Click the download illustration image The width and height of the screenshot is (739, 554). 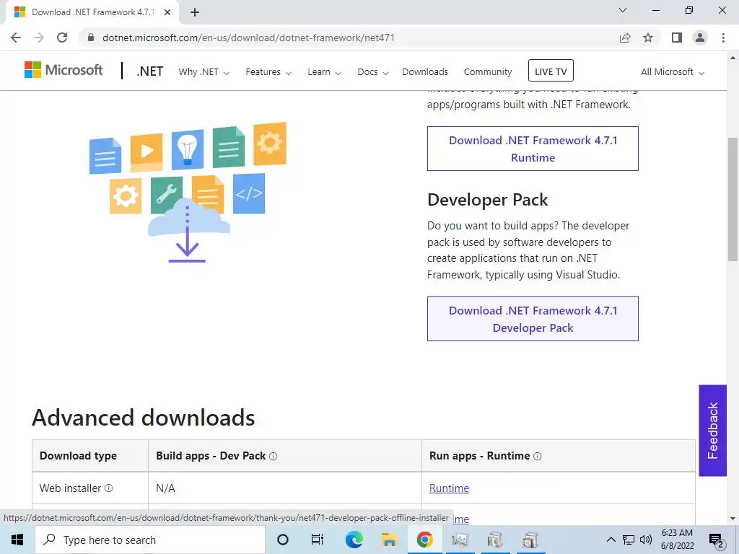[188, 192]
